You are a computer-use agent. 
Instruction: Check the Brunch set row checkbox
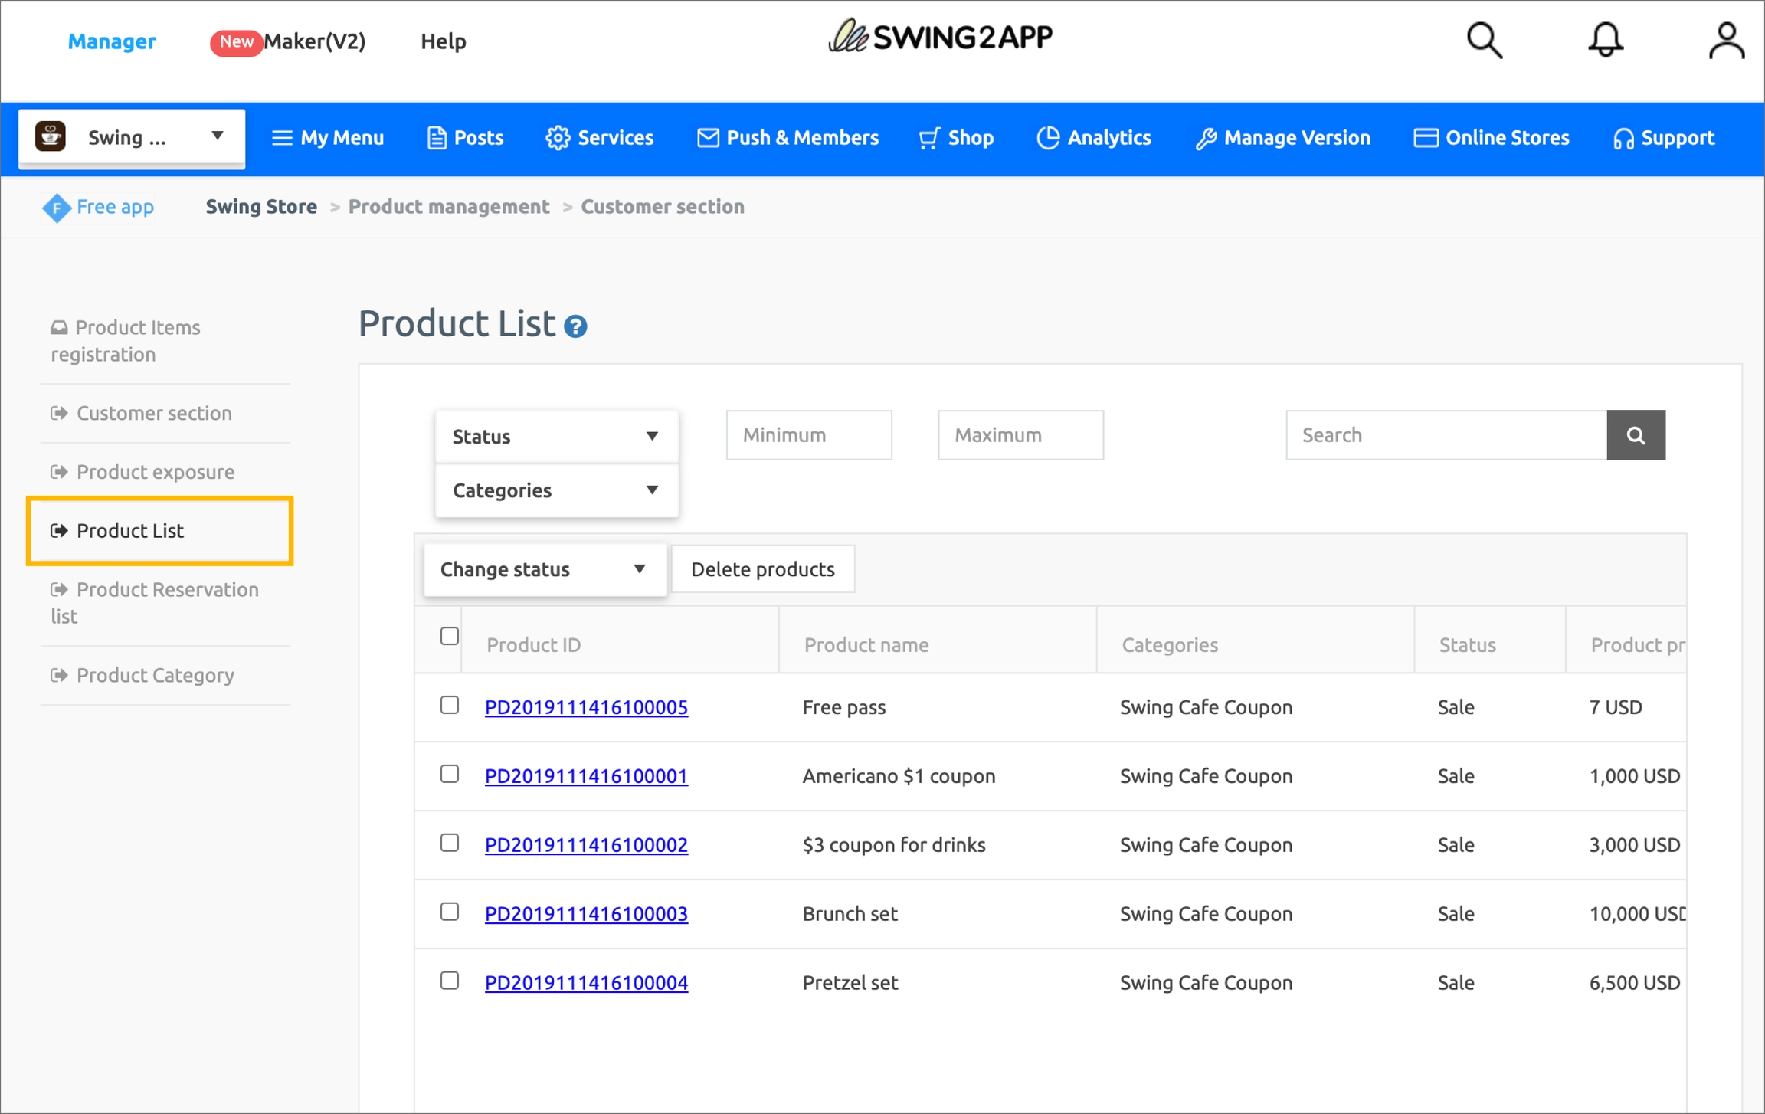coord(450,912)
